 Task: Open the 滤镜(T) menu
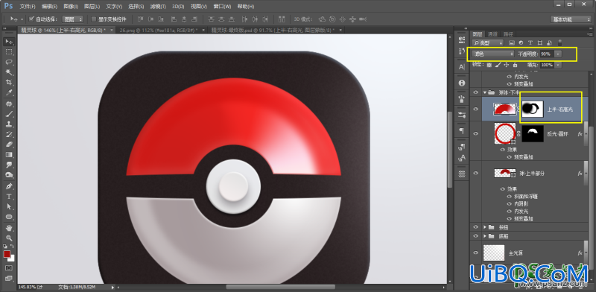click(x=158, y=7)
